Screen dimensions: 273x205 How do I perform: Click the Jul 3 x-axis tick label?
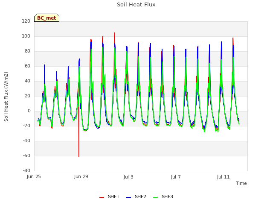[128, 177]
